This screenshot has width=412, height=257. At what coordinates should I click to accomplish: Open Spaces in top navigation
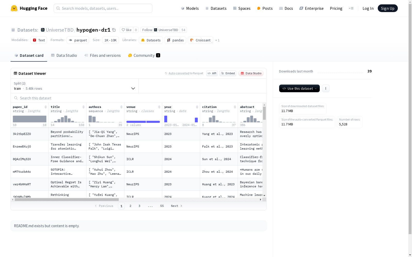(242, 8)
